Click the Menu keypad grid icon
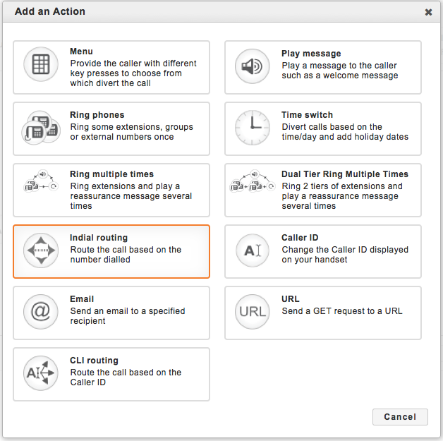 tap(41, 67)
